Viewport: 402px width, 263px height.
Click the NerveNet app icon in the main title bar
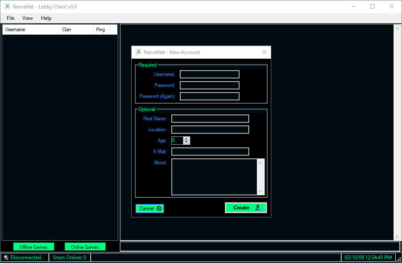pos(7,6)
